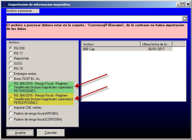Select Padron de riesgo fiscal (CORDOBA)

(x=11, y=119)
